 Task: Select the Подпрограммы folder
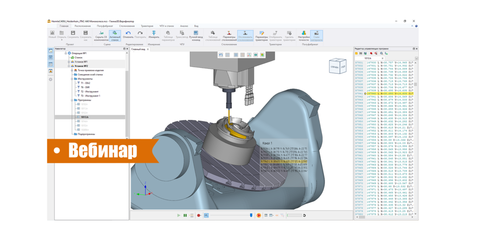[86, 134]
